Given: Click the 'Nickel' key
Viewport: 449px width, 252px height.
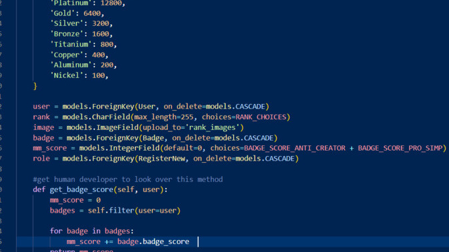Looking at the screenshot, I should tap(67, 75).
